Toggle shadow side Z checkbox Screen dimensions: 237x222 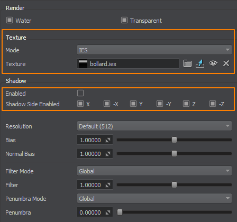(186, 104)
